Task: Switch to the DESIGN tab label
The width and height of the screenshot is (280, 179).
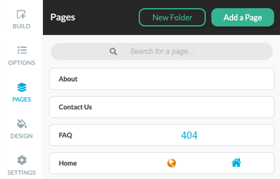Action: pyautogui.click(x=21, y=136)
